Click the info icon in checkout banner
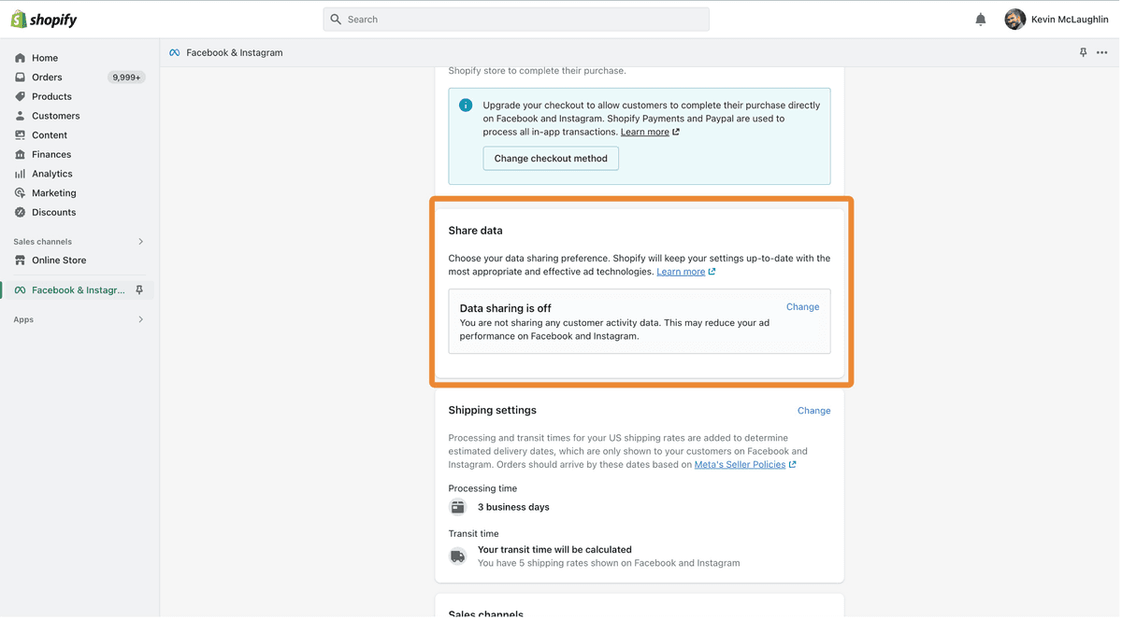This screenshot has height=620, width=1122. tap(466, 106)
